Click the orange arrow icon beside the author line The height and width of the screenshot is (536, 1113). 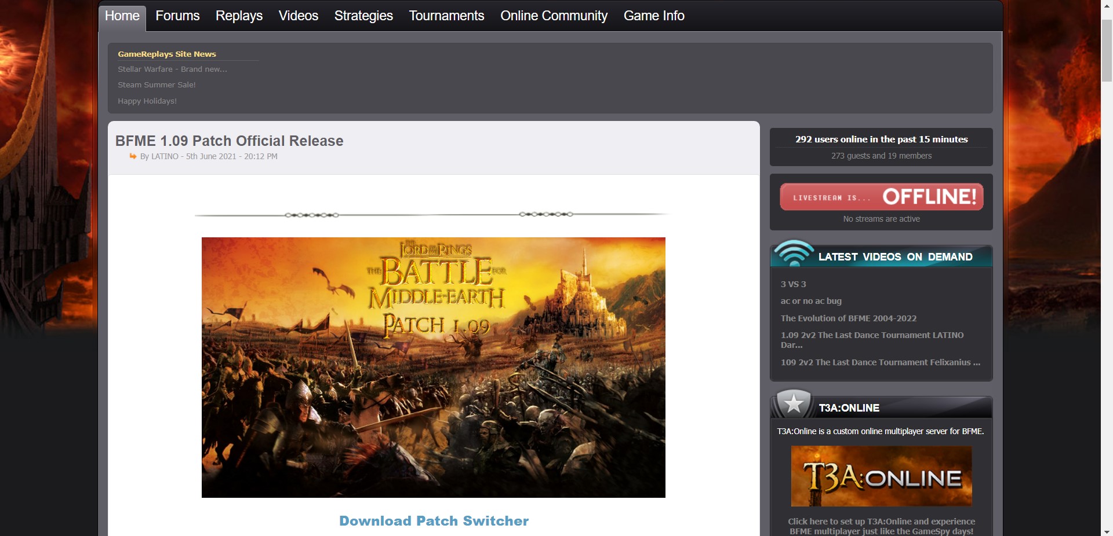click(x=133, y=156)
